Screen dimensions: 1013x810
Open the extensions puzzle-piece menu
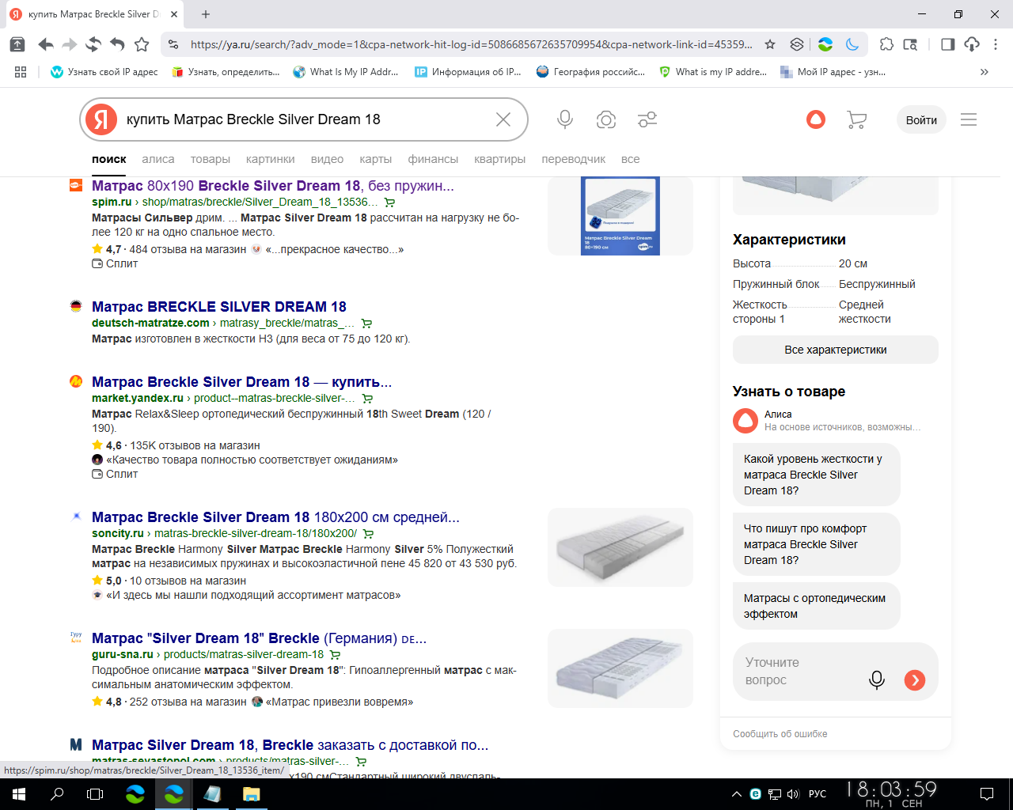(x=886, y=44)
